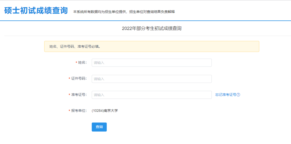Click the red asterisk before 证件号码
The image size is (291, 144).
tap(70, 79)
